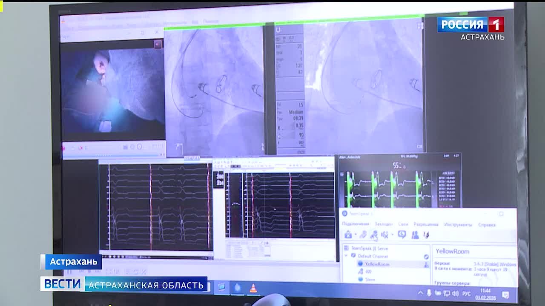Expand the dropdown arrow beside mute speakers
Screen dimensions: 545x306
click(x=392, y=235)
